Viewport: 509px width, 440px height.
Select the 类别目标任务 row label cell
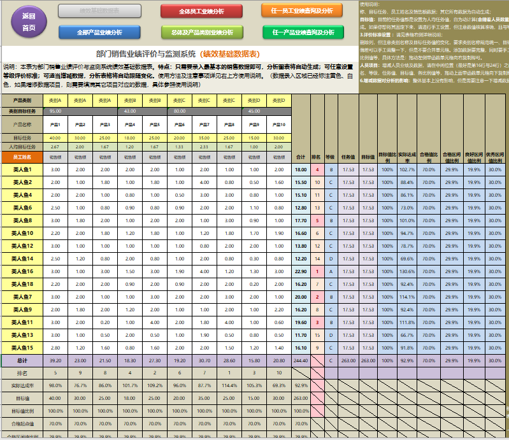coord(22,111)
